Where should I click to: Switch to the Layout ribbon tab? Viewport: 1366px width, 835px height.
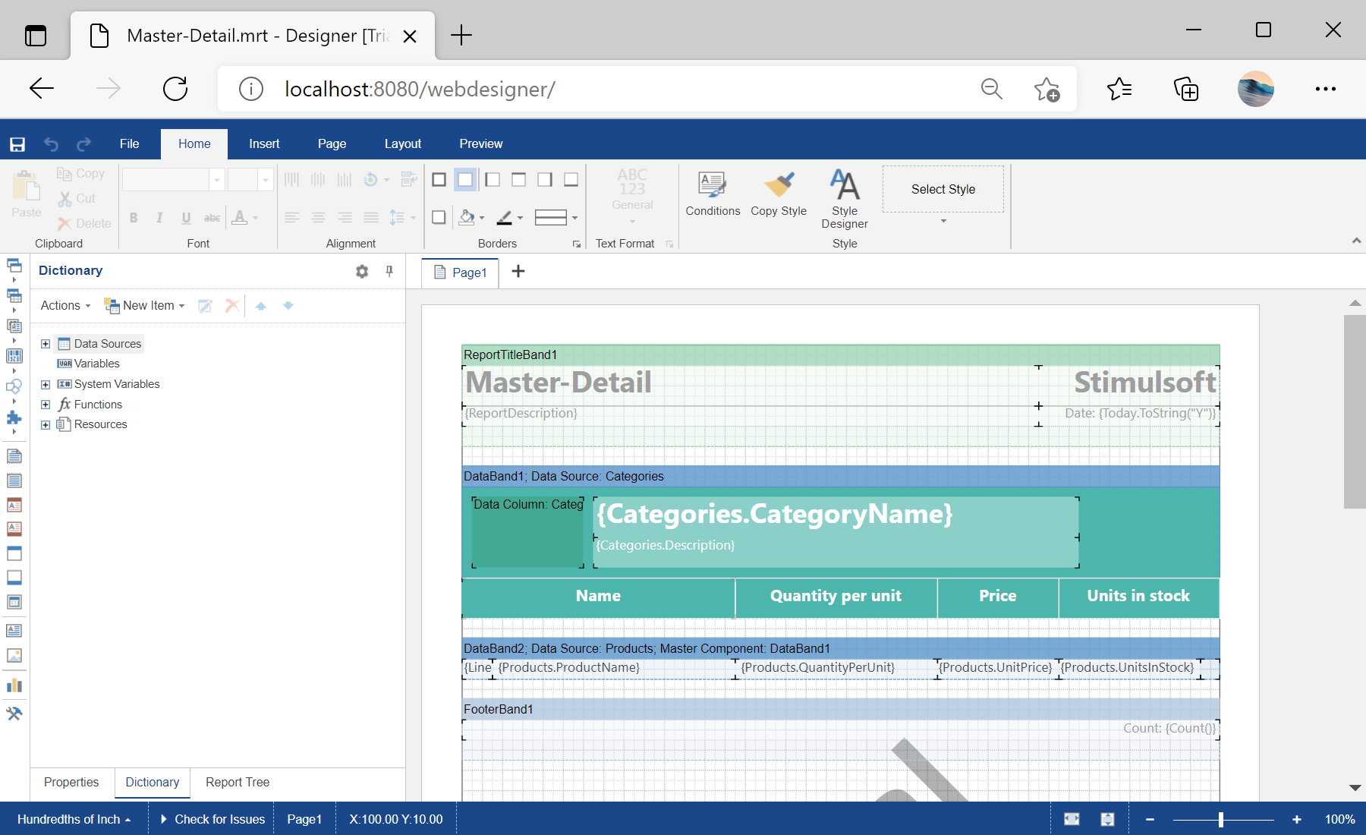pyautogui.click(x=403, y=144)
